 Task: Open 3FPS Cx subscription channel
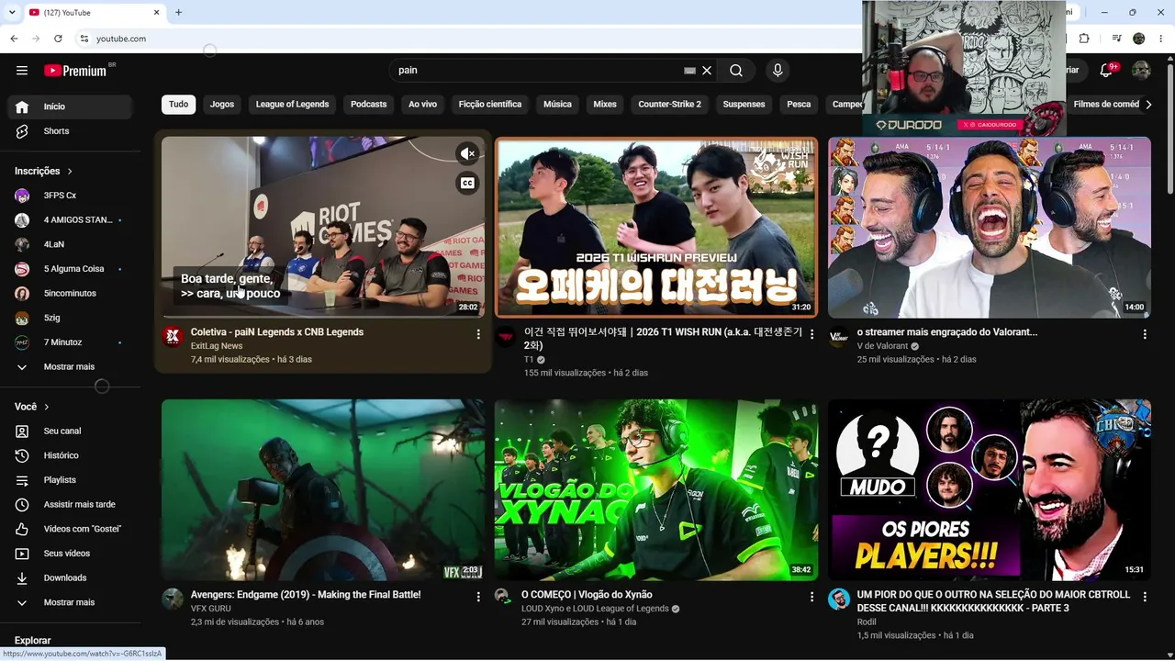(x=70, y=196)
